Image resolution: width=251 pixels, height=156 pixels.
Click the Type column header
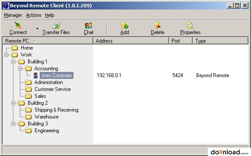point(220,41)
